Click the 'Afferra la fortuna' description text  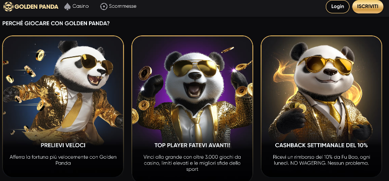pyautogui.click(x=63, y=160)
